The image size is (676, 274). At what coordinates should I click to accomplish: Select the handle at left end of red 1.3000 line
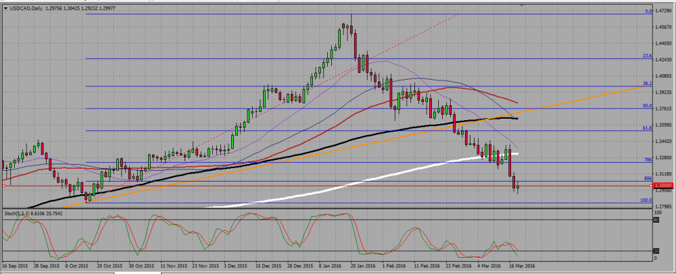coord(3,186)
